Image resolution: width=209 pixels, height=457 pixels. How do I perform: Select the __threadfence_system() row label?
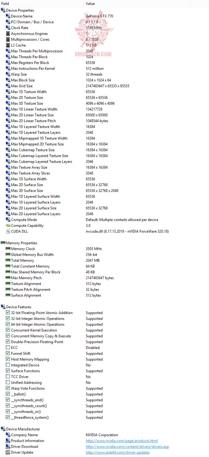(x=30, y=418)
